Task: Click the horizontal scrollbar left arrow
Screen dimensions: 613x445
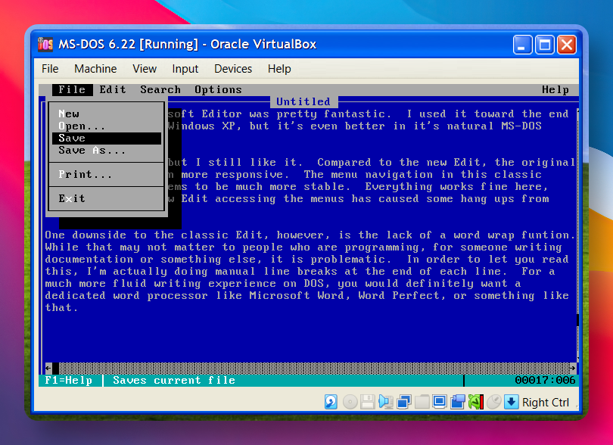Action: (48, 368)
